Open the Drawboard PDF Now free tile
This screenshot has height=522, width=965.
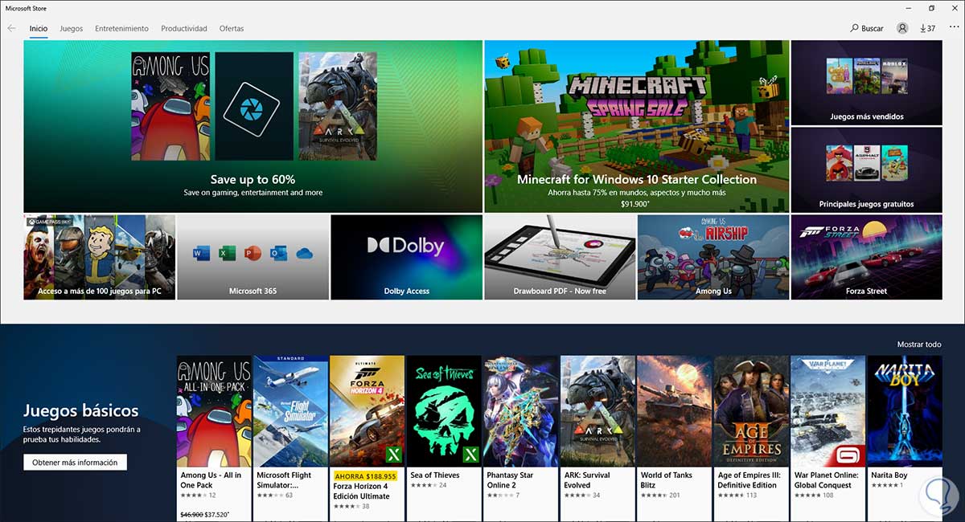(560, 256)
